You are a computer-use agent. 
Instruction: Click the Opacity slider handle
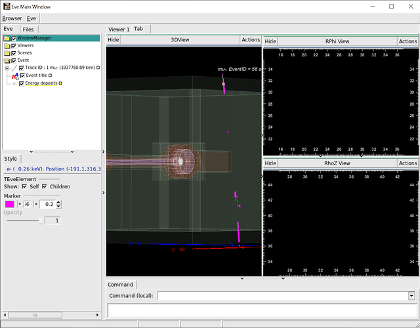[x=41, y=221]
